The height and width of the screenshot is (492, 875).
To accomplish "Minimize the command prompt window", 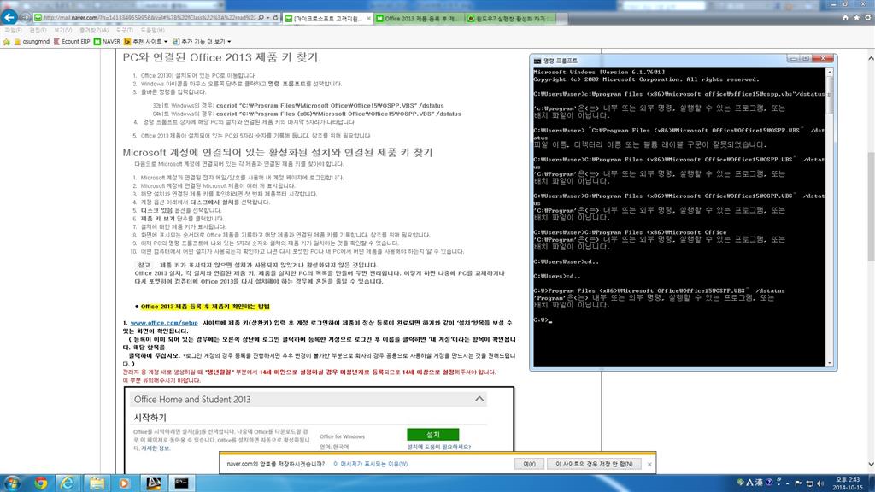I will [793, 59].
